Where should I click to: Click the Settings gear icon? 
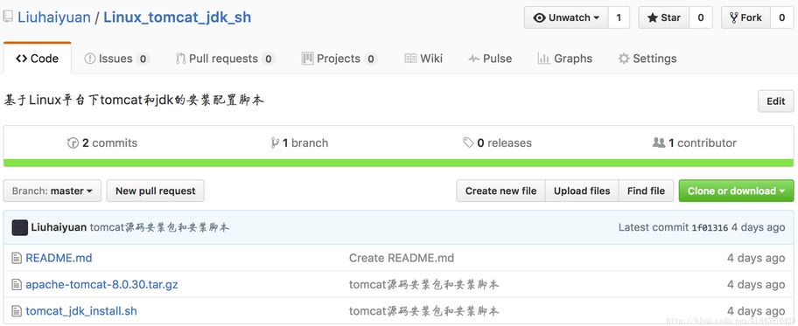pyautogui.click(x=624, y=59)
